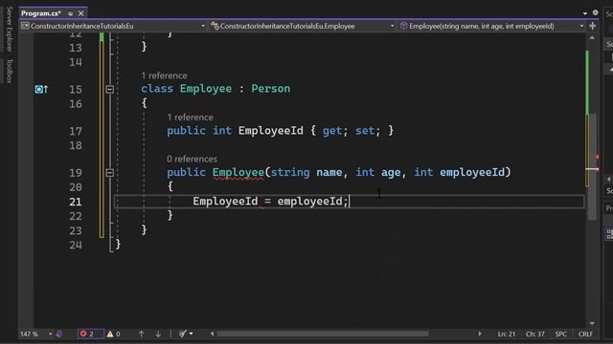This screenshot has width=613, height=344.
Task: Click the Person base class name
Action: click(270, 89)
